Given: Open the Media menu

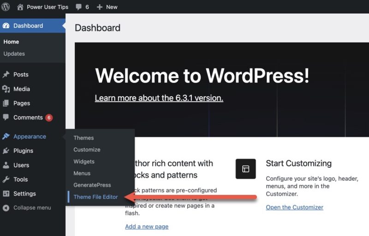Looking at the screenshot, I should [x=22, y=89].
